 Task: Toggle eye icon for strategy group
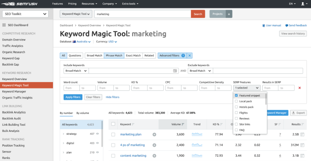point(97,134)
